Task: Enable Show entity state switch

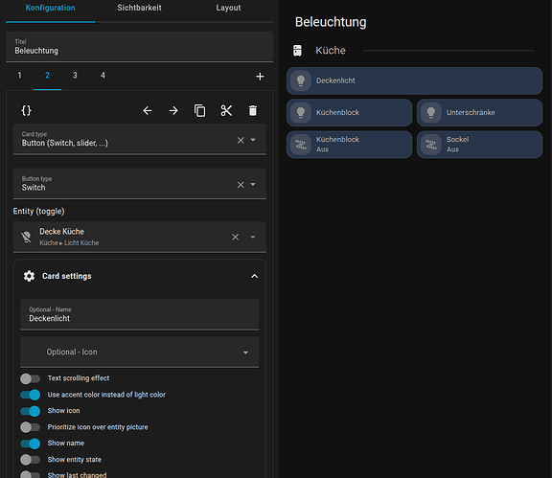Action: click(x=31, y=460)
